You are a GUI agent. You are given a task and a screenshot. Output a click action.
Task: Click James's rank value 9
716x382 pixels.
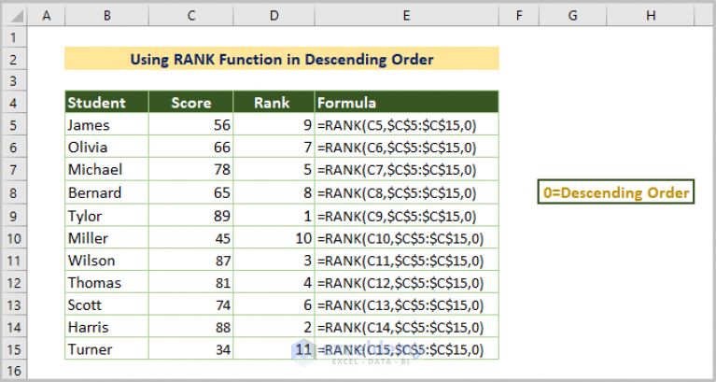[x=274, y=124]
